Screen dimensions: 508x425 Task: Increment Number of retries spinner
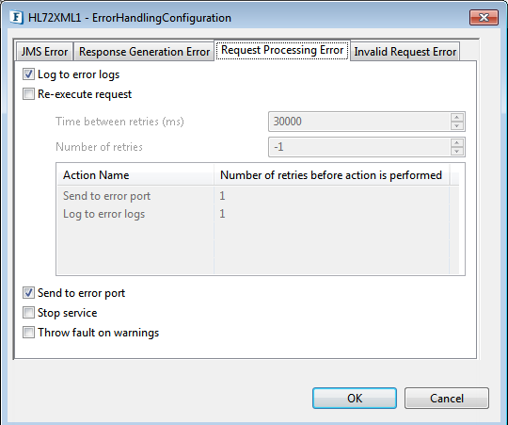point(457,142)
